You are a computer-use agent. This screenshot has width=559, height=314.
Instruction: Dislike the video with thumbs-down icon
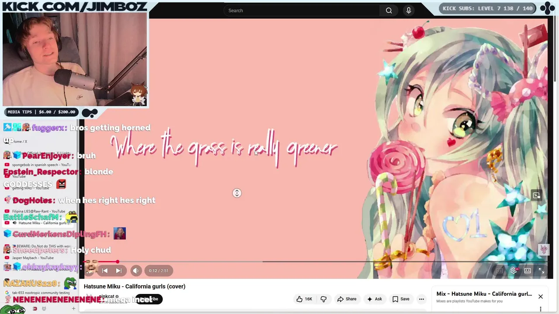[x=324, y=299]
